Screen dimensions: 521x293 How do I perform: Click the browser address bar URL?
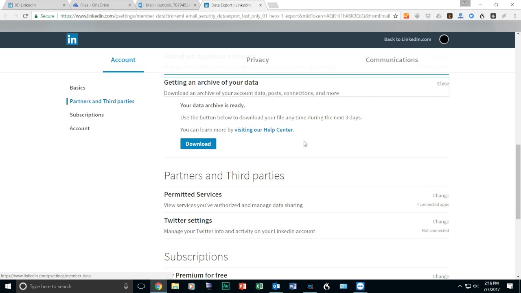(x=225, y=16)
